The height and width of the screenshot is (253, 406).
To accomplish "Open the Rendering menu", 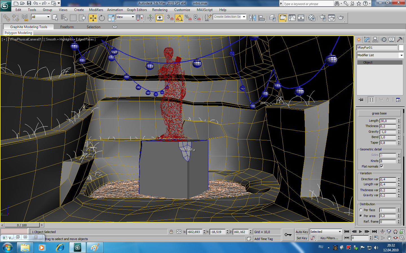I will pyautogui.click(x=160, y=10).
